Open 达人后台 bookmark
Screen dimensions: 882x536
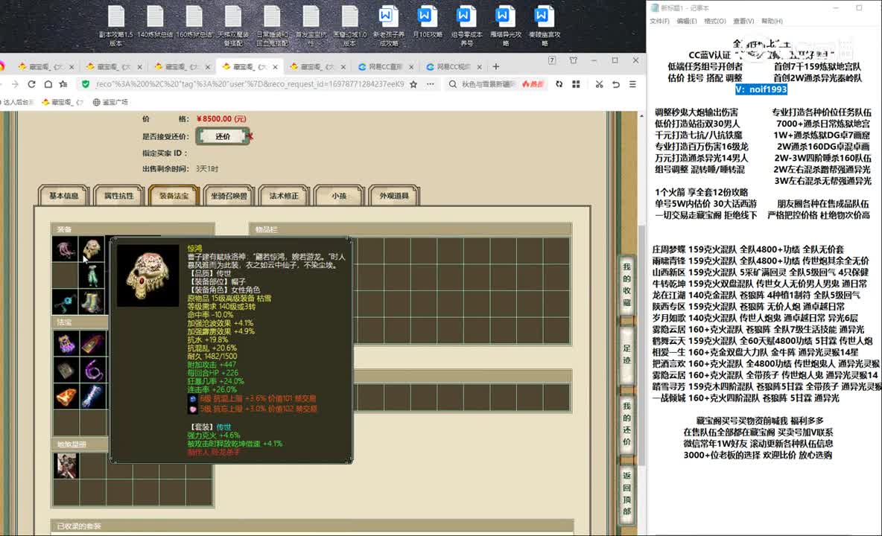(x=17, y=102)
